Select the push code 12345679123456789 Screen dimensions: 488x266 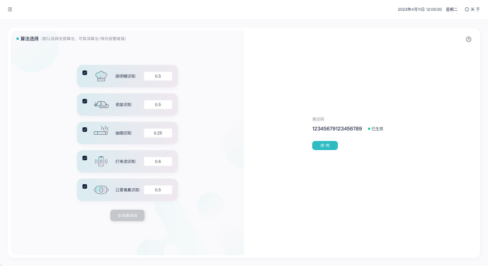pyautogui.click(x=337, y=129)
